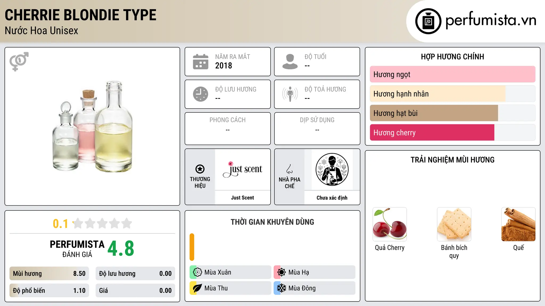This screenshot has width=545, height=306.
Task: Click the Dịp sử dụng occasion card
Action: click(317, 129)
